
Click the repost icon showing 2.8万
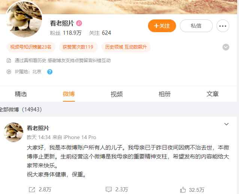(32, 190)
